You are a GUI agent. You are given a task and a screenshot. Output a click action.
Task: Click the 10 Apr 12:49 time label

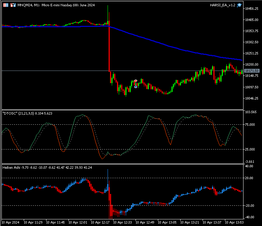point(145,223)
